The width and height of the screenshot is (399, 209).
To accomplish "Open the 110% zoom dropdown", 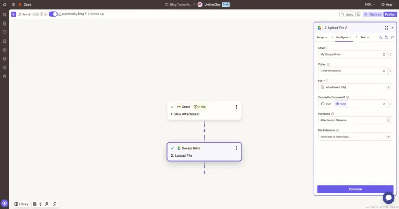I will point(370,5).
